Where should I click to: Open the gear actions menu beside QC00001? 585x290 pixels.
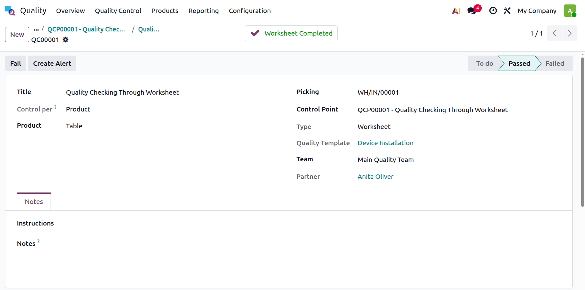[x=65, y=40]
